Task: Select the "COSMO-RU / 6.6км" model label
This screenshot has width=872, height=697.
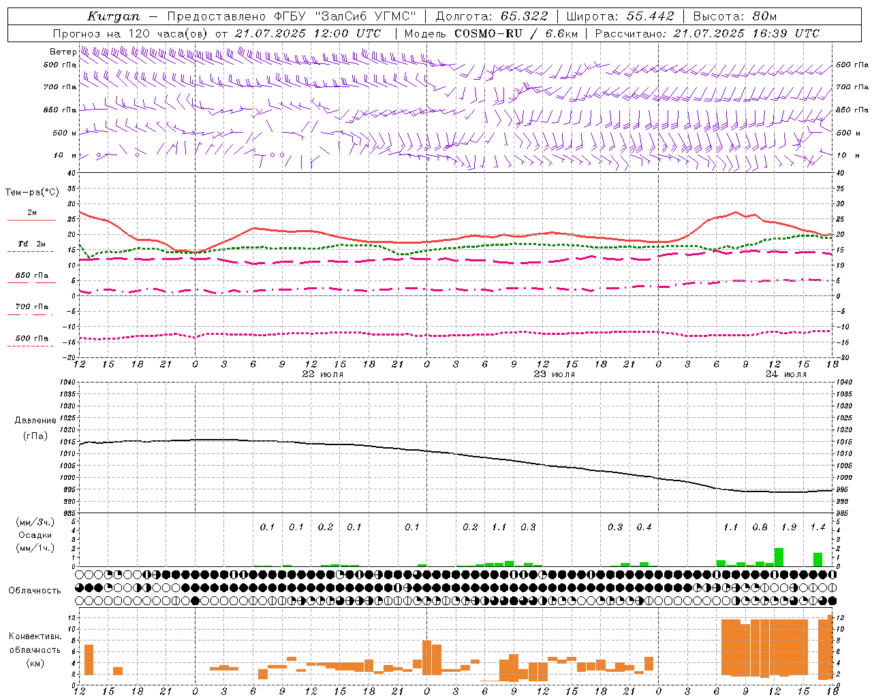Action: (516, 33)
